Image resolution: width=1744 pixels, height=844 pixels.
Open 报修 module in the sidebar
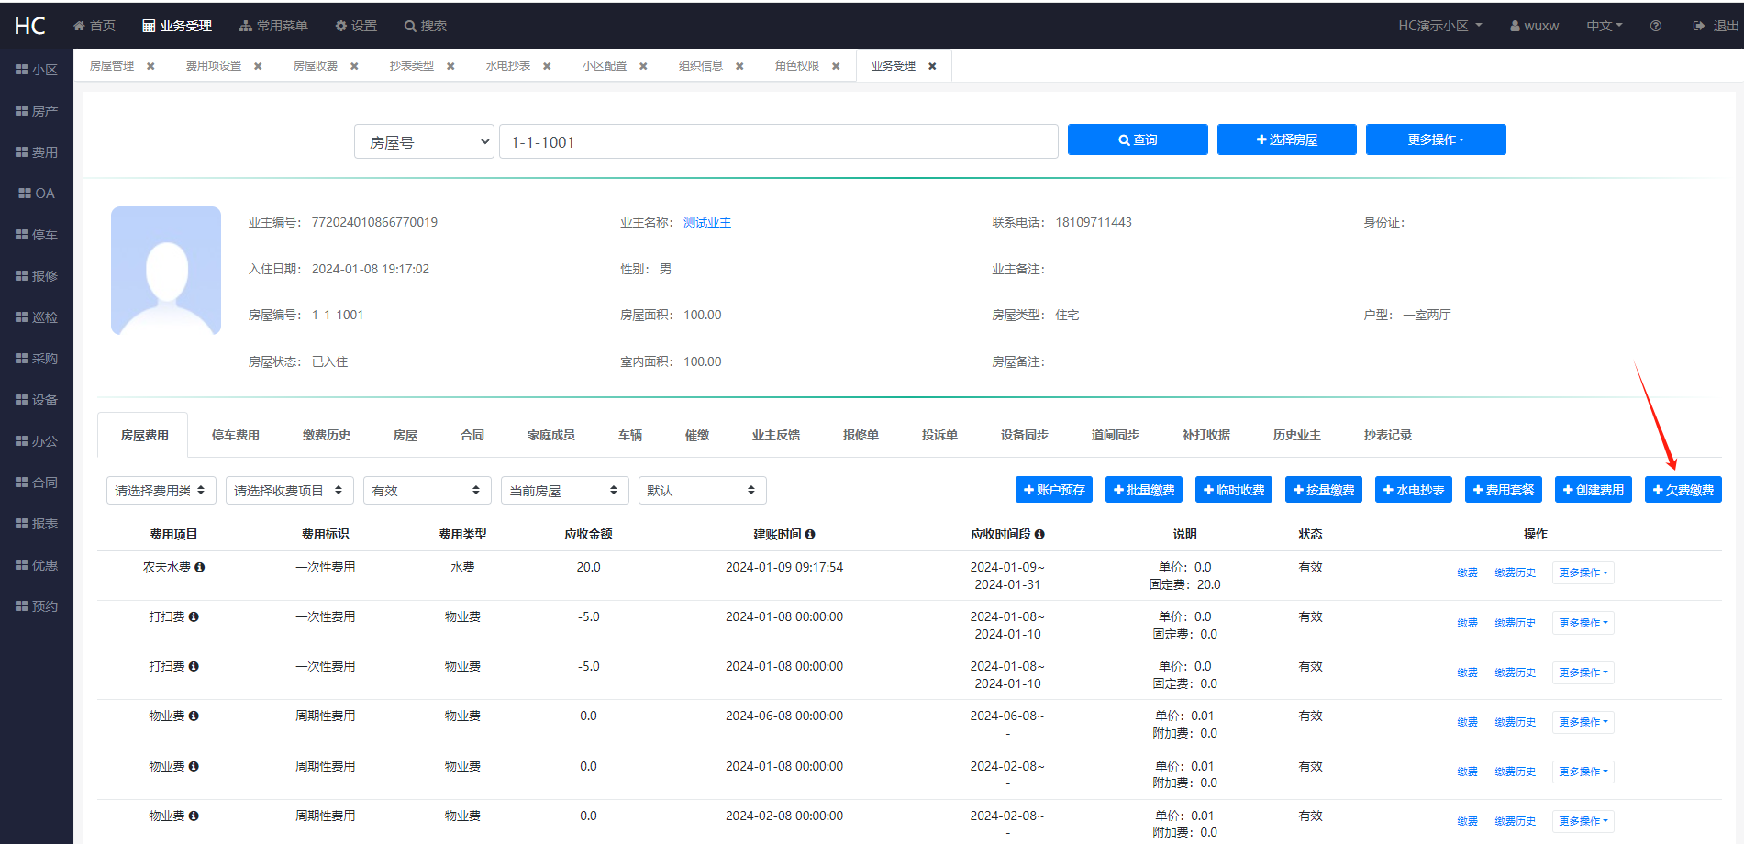[x=37, y=276]
